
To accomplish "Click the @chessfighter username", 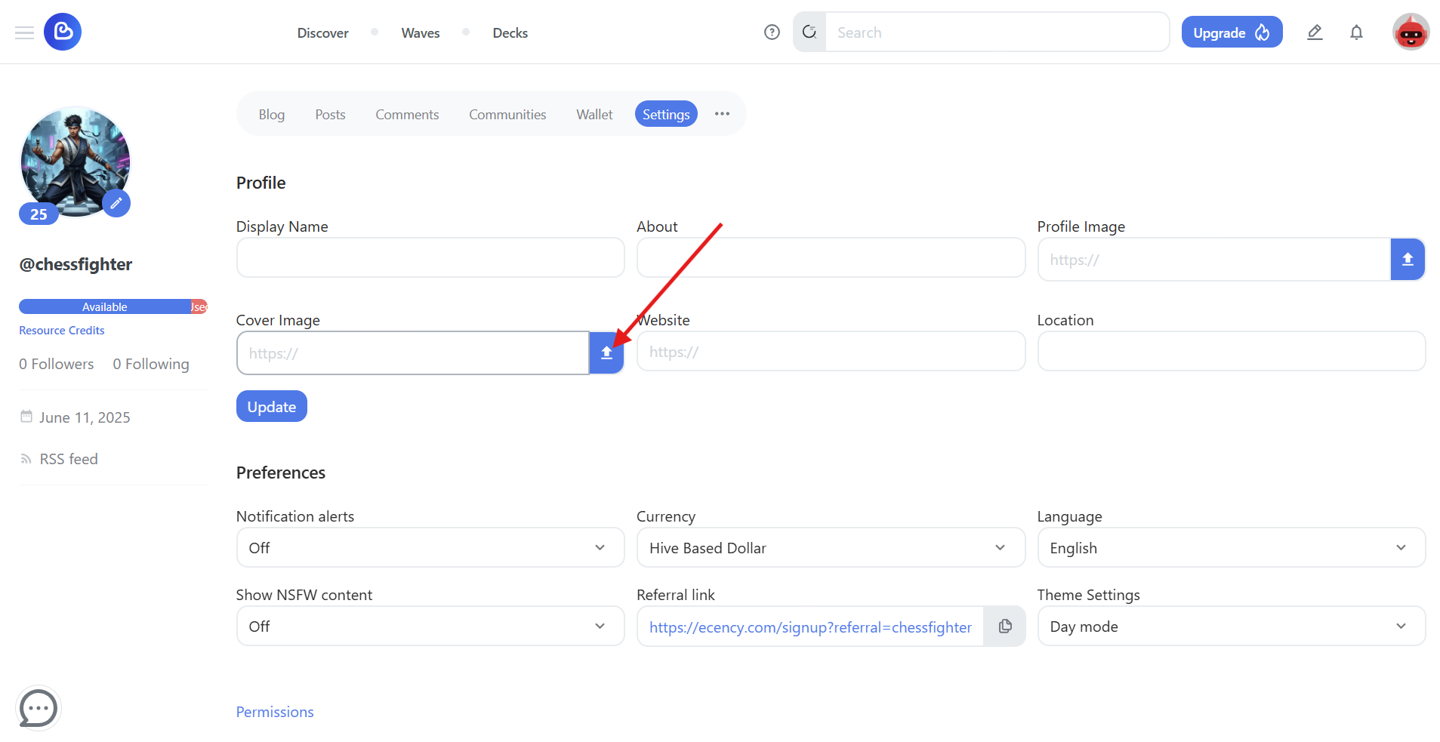I will (x=76, y=264).
